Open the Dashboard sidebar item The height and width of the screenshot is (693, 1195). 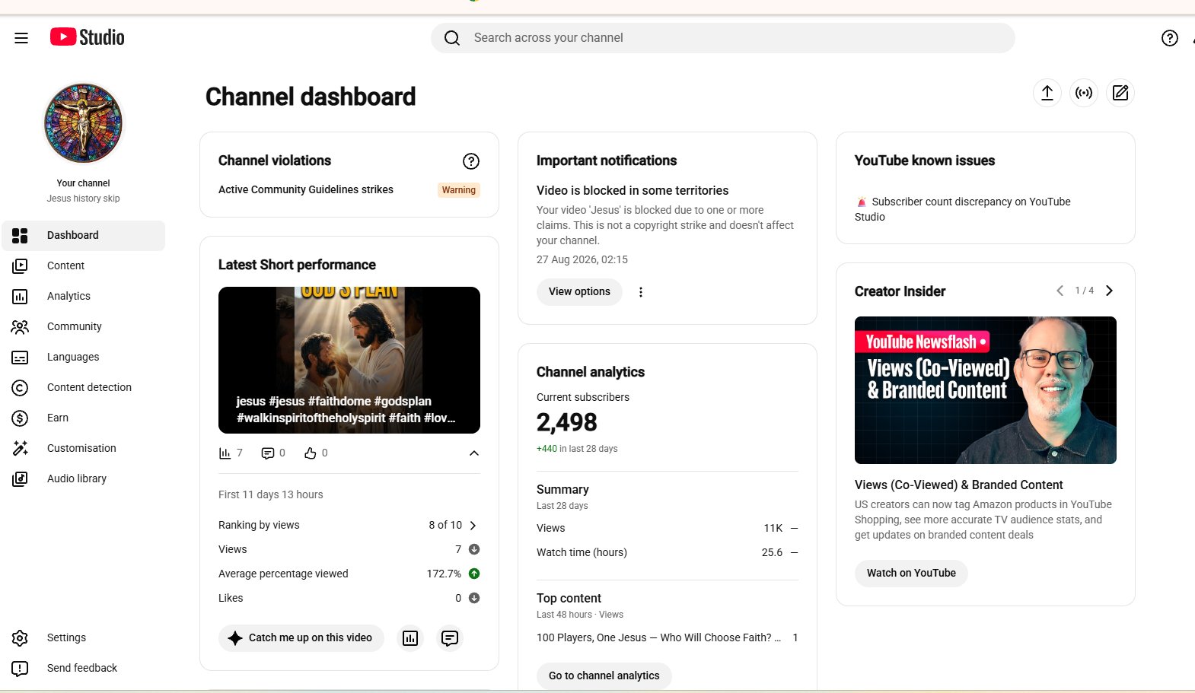pos(84,236)
